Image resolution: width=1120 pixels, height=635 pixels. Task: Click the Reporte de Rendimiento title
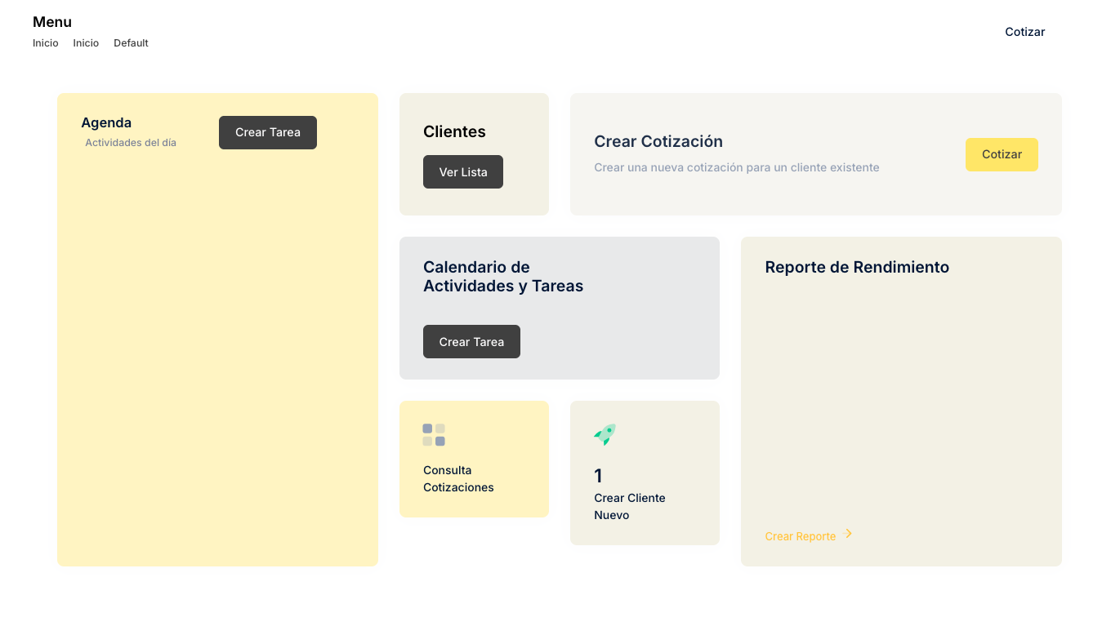pyautogui.click(x=857, y=268)
